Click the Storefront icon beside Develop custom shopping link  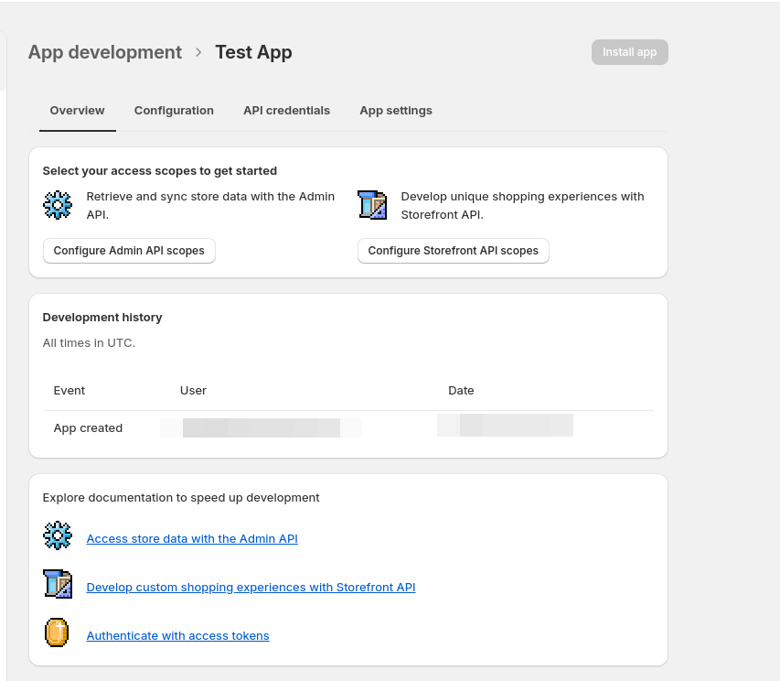click(x=58, y=584)
